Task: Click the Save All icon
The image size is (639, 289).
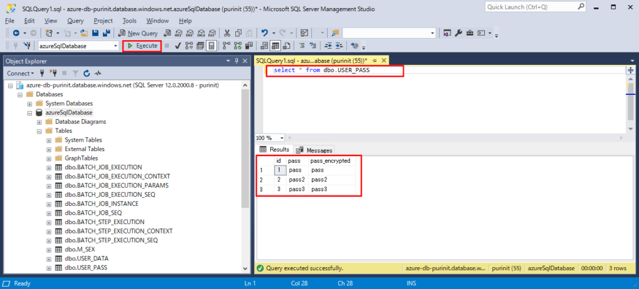Action: [106, 34]
